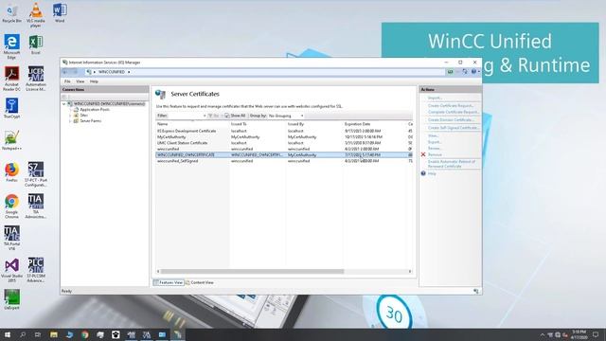Open VLC media player desktop icon

click(36, 15)
